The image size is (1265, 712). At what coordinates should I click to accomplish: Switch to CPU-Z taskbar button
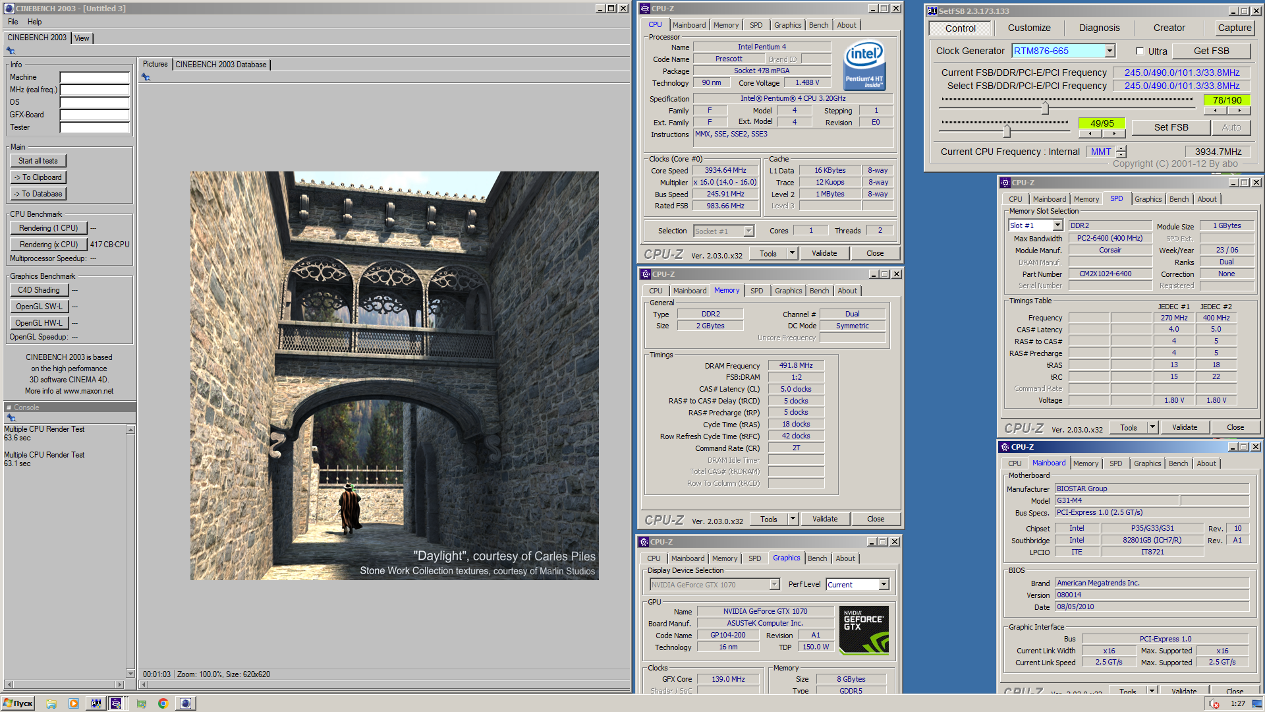click(117, 703)
